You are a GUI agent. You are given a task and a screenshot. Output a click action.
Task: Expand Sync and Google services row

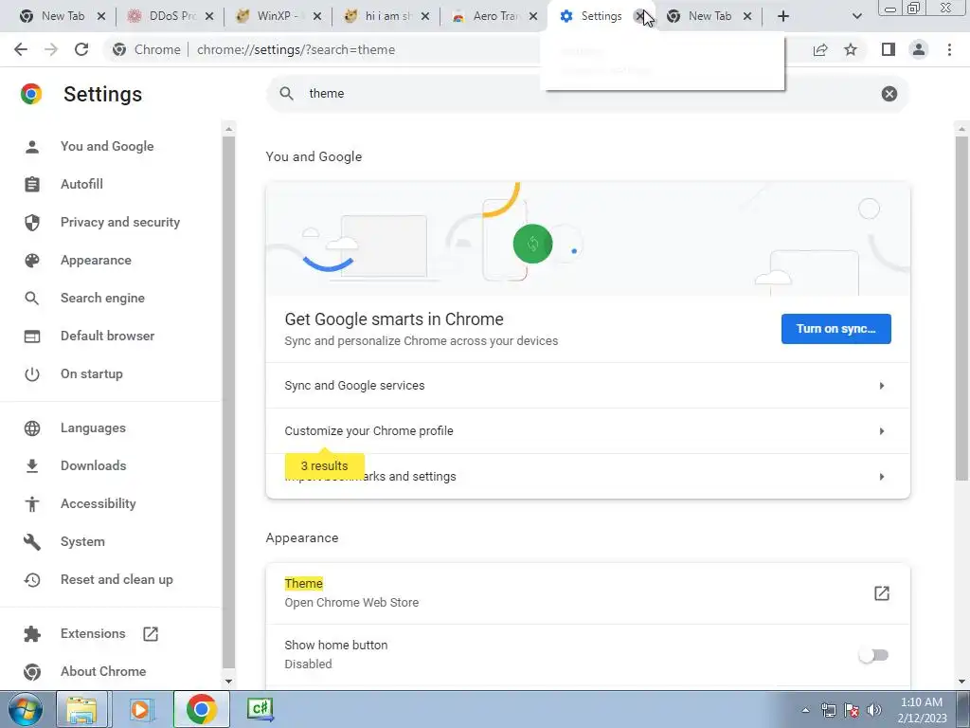pos(587,386)
